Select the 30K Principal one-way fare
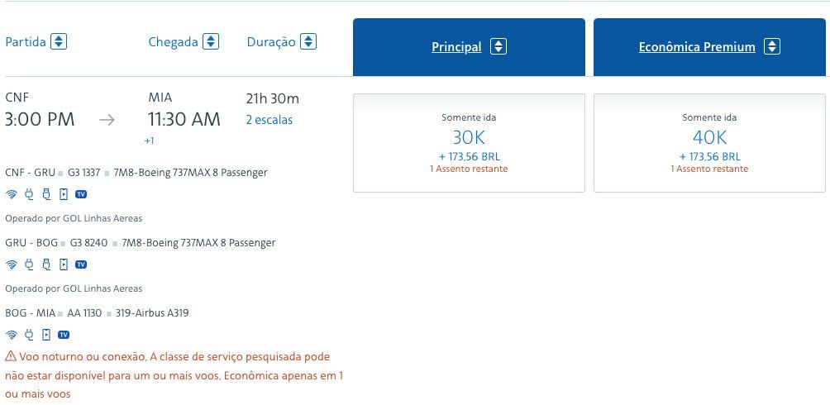The width and height of the screenshot is (830, 405). coord(469,143)
